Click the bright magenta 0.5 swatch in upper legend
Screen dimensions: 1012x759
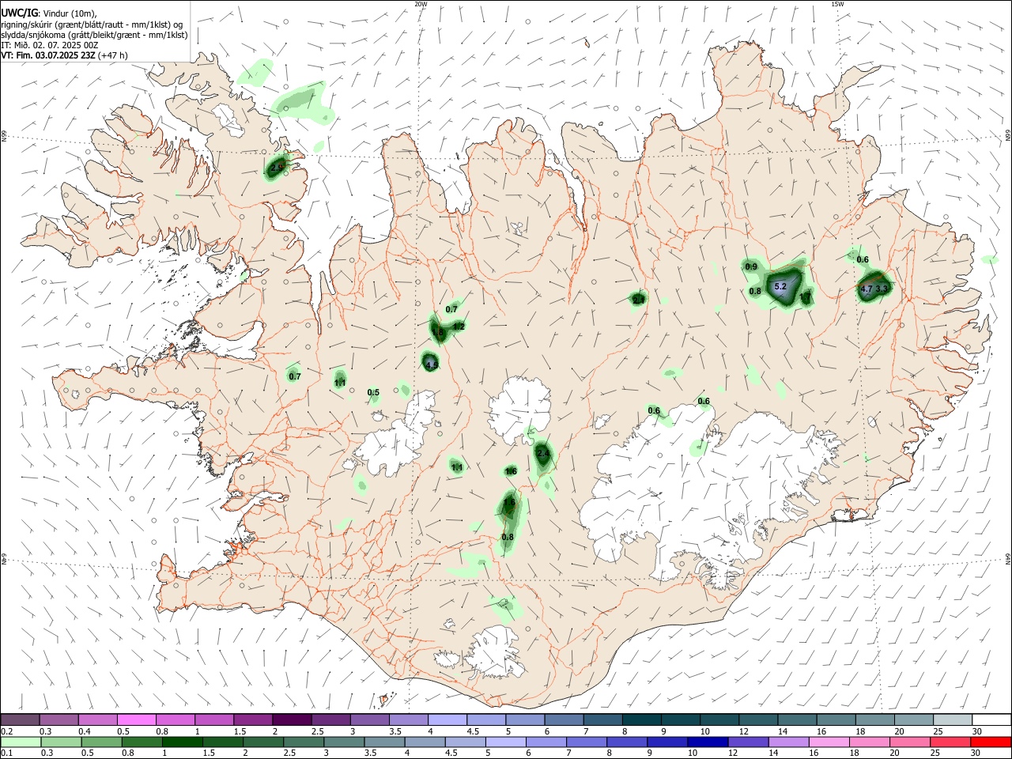(136, 719)
